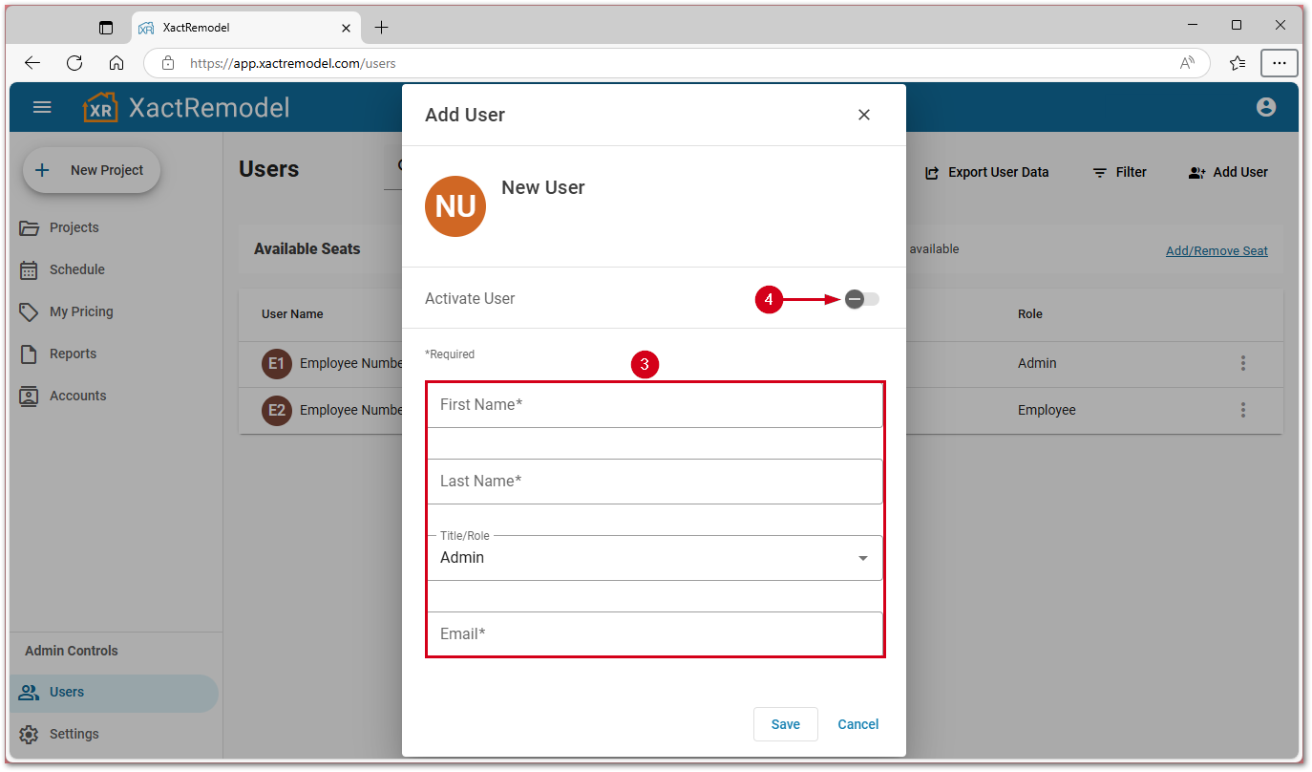Click the Read Aloud icon
Image resolution: width=1312 pixels, height=772 pixels.
(x=1187, y=63)
